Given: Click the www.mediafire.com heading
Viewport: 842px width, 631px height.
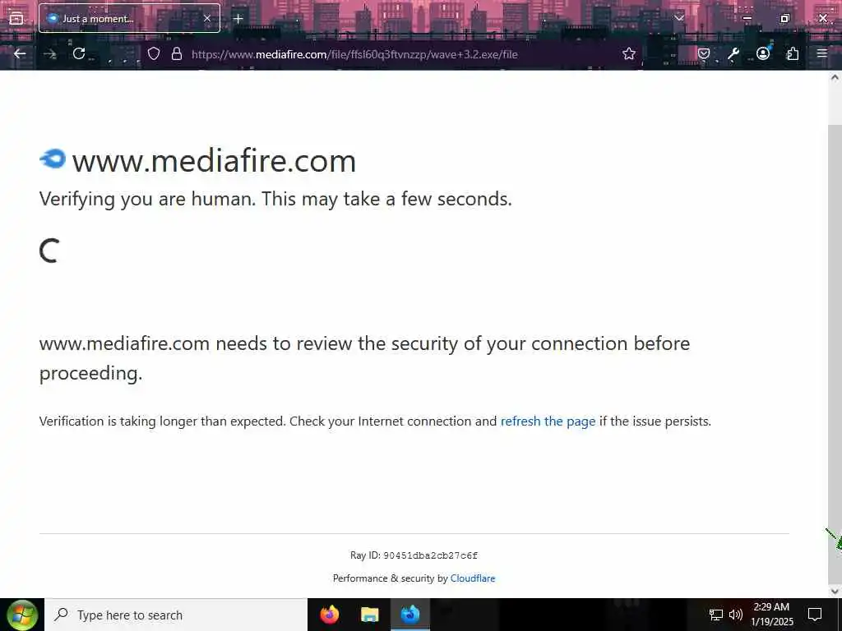Looking at the screenshot, I should click(214, 160).
